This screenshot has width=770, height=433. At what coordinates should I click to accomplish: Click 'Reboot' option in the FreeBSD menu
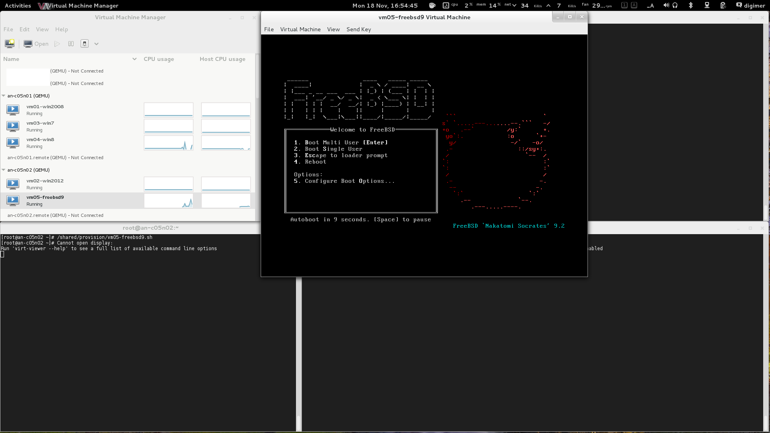310,162
